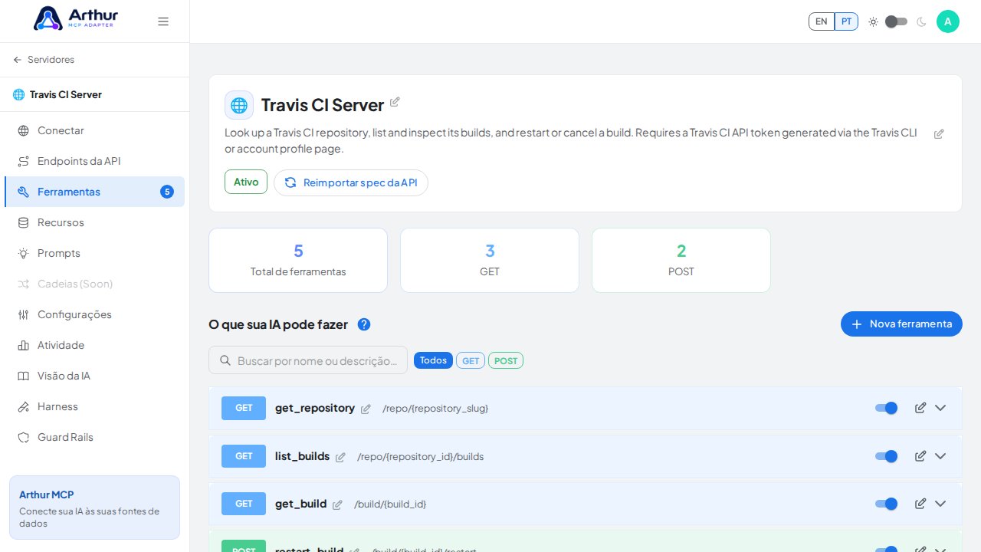
Task: Expand the list_builds tool details
Action: coord(940,456)
